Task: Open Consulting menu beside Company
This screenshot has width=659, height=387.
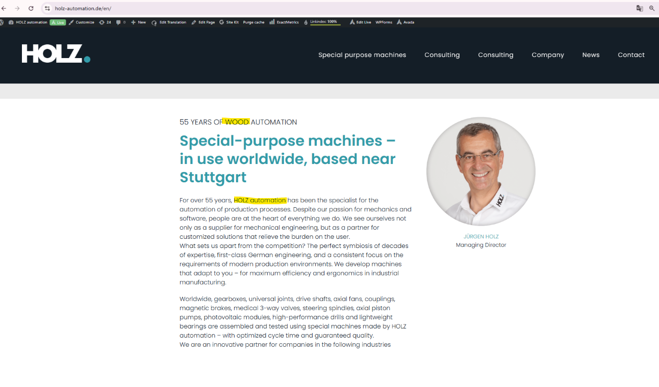Action: pyautogui.click(x=496, y=55)
